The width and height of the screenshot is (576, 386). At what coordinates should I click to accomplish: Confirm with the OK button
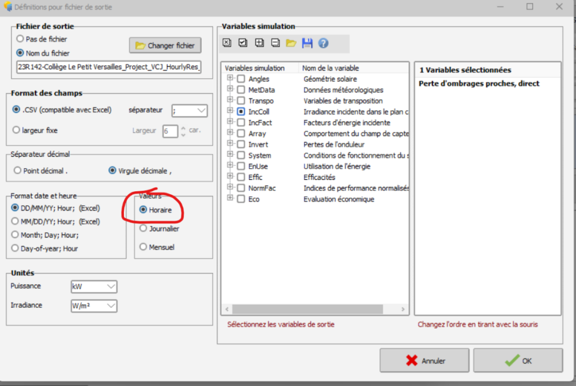[x=517, y=361]
